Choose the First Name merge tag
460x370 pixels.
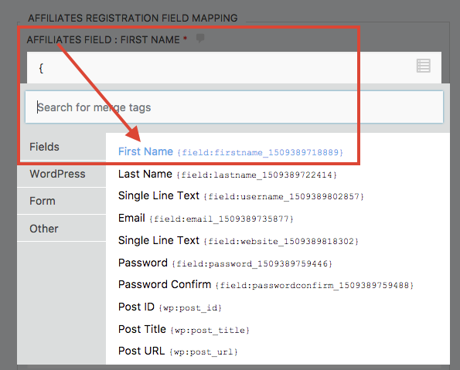click(230, 152)
